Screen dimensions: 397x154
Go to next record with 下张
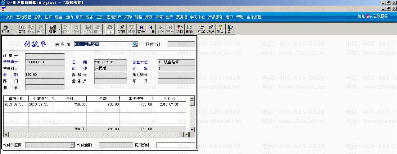pyautogui.click(x=160, y=29)
